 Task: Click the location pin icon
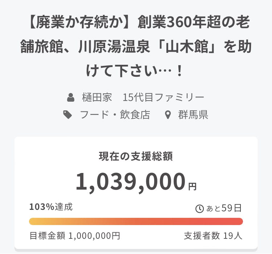[x=168, y=115]
